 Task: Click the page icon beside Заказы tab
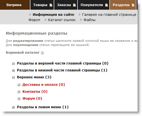point(74,5)
